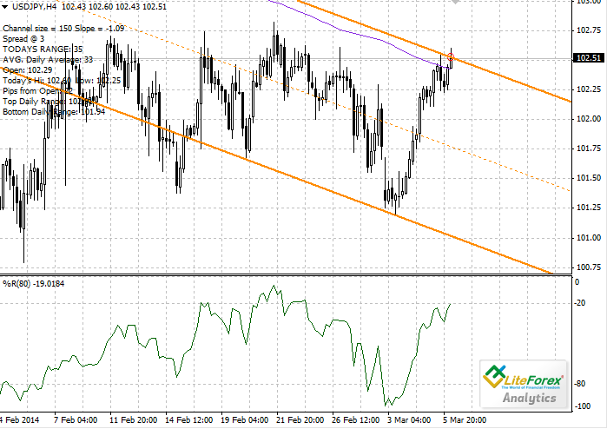Click the '19 Feb 04:00' date label
Image resolution: width=607 pixels, height=429 pixels.
(x=245, y=420)
